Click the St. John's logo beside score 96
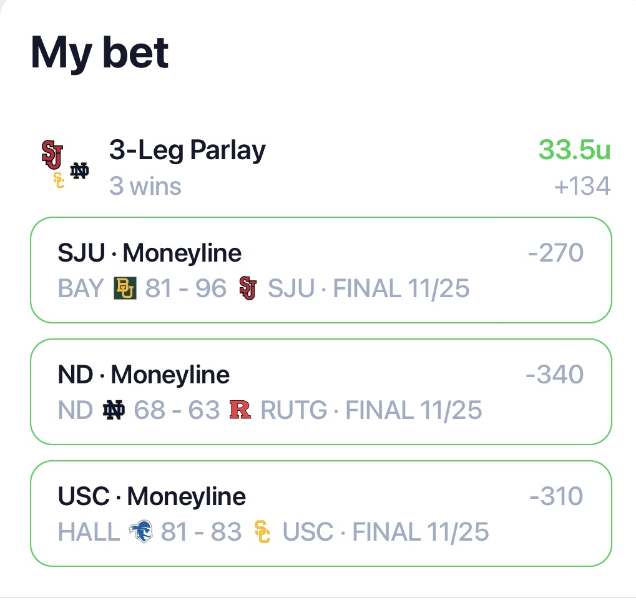The image size is (636, 600). tap(248, 288)
